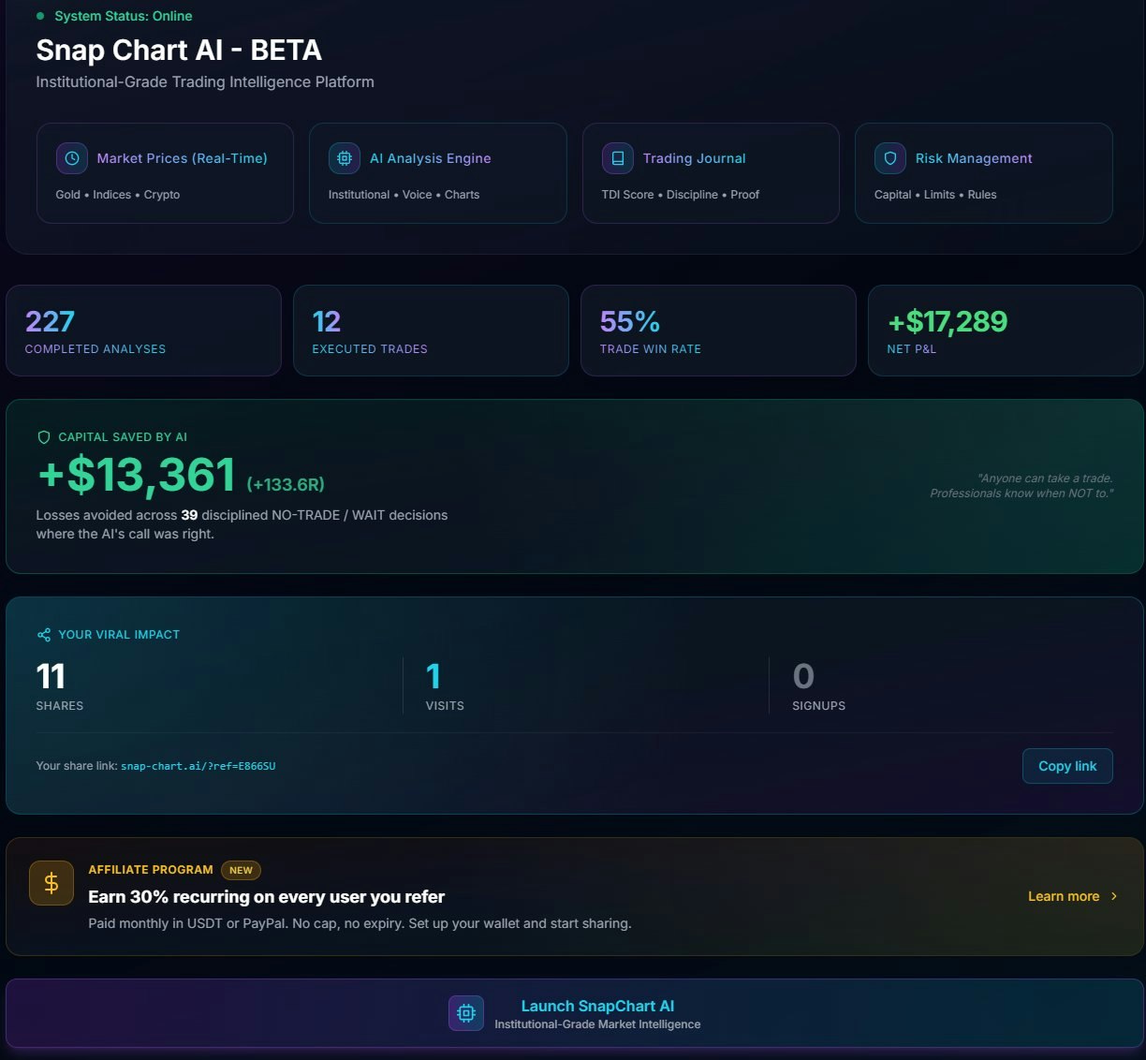Click the Losses avoided across 39 description
Screen dimensions: 1146x1060
tap(242, 524)
